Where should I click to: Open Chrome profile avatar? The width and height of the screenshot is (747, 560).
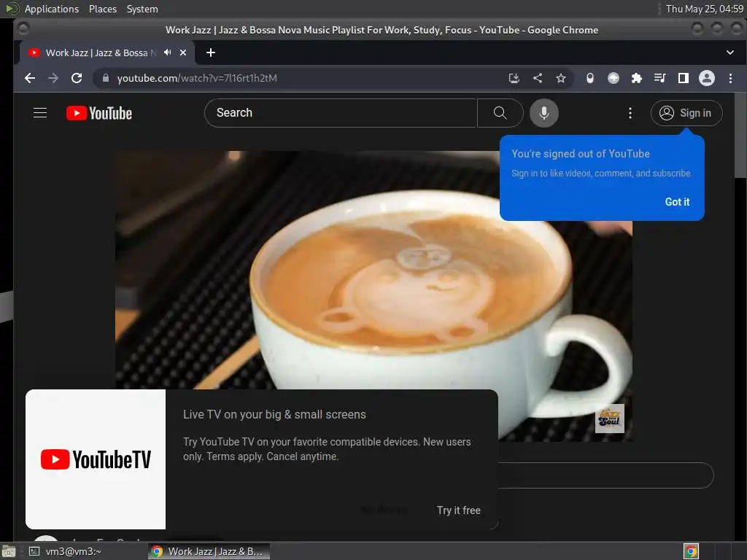point(706,78)
